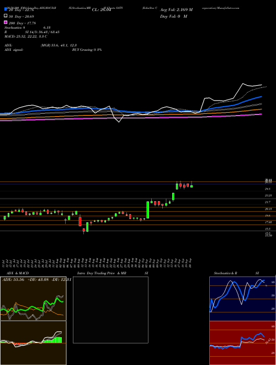Click the 20.15 price axis label

[268, 209]
